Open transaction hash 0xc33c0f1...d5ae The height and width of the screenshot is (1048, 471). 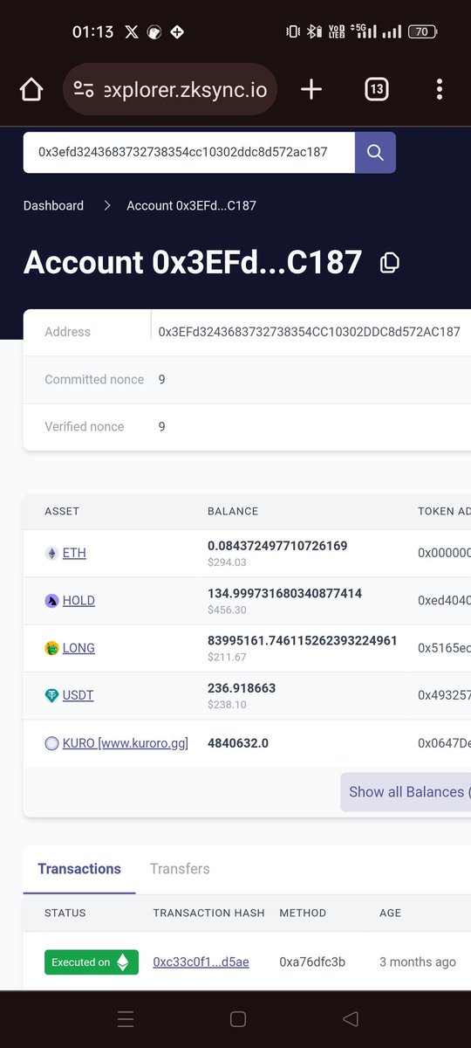201,962
